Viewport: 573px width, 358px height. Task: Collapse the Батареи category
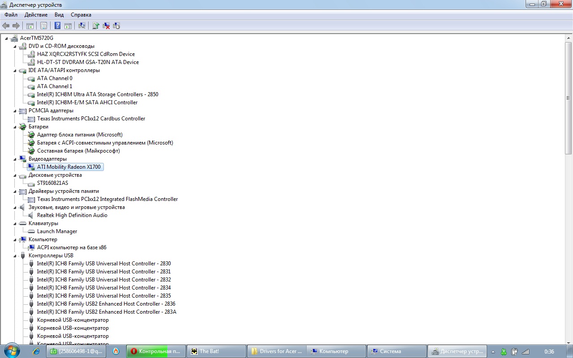pos(15,127)
